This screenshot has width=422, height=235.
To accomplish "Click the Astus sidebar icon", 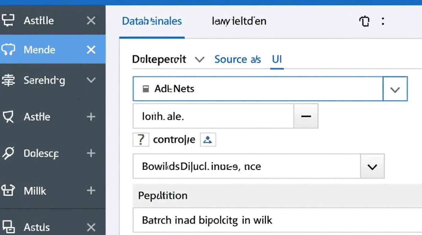I will click(x=8, y=227).
